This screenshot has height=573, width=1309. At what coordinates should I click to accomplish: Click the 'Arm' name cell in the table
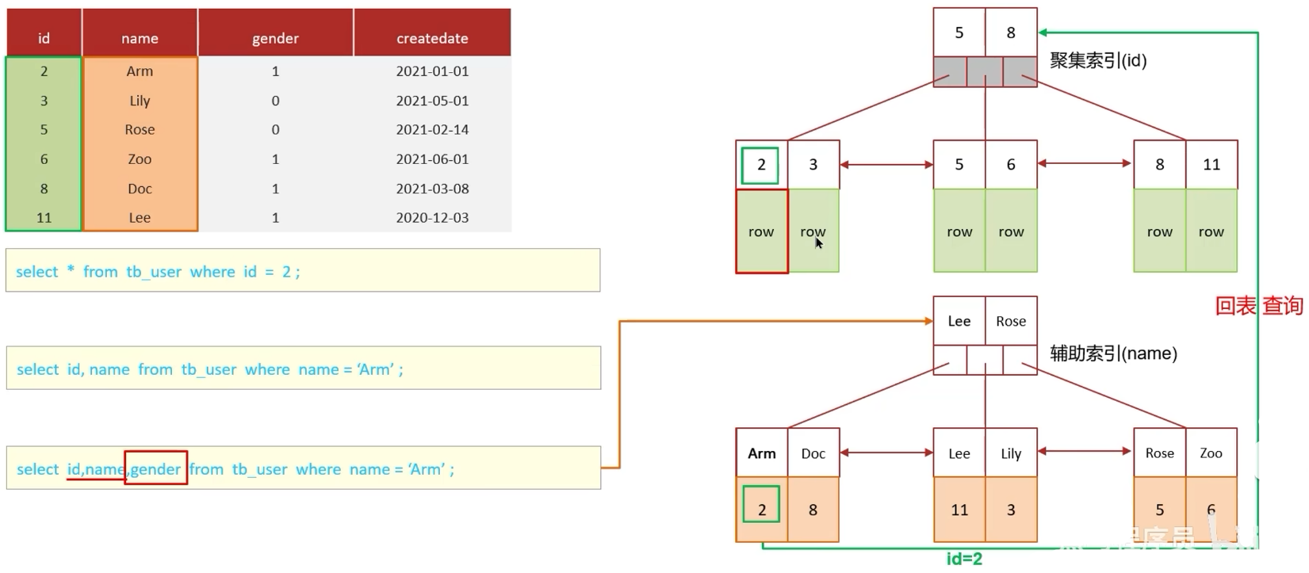coord(140,71)
